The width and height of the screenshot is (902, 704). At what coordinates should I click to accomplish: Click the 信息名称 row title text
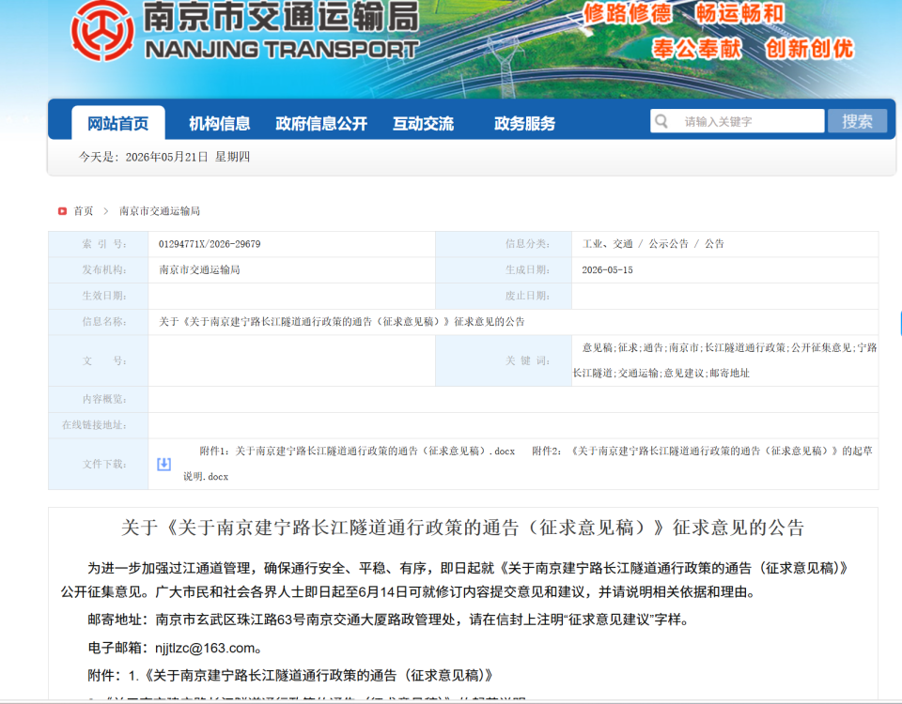coord(342,321)
